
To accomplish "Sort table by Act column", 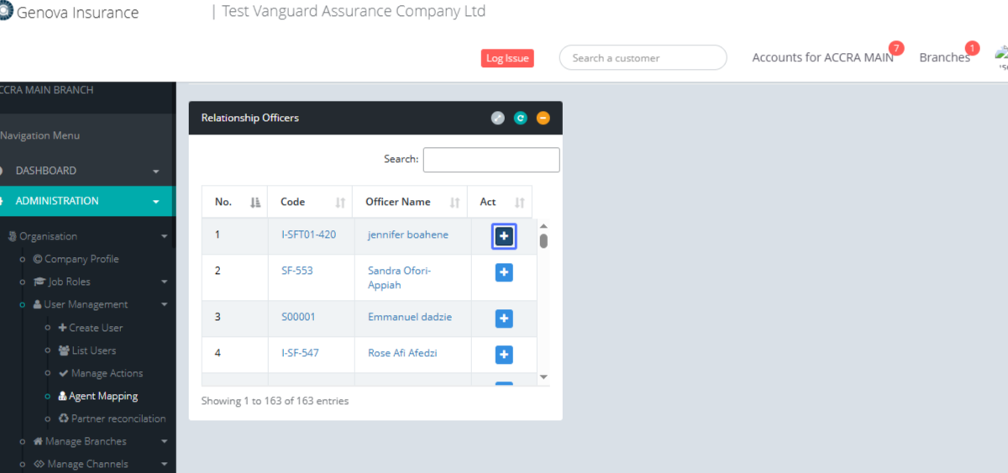I will click(x=501, y=202).
